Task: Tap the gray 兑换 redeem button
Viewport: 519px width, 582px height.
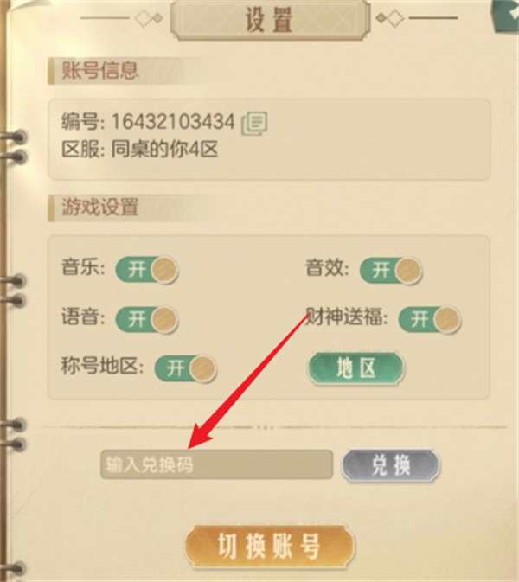Action: [391, 465]
